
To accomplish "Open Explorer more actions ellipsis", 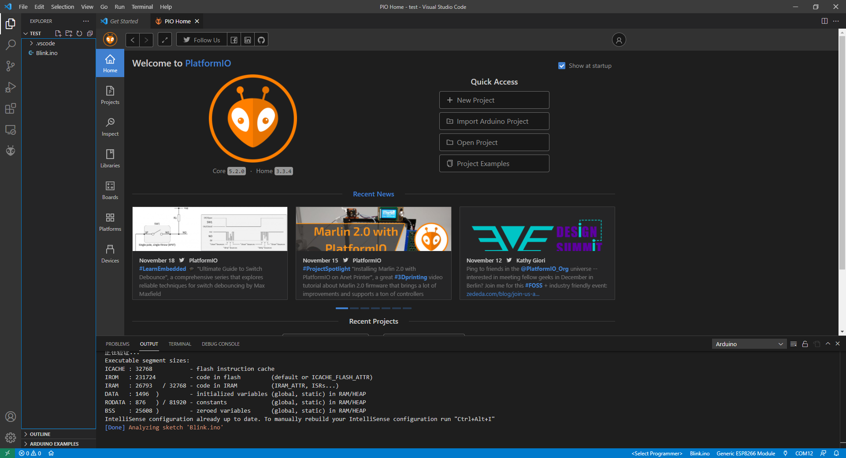I will click(86, 21).
